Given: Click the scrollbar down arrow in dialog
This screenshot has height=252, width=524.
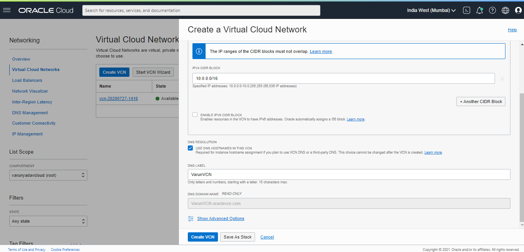Looking at the screenshot, I should (522, 225).
